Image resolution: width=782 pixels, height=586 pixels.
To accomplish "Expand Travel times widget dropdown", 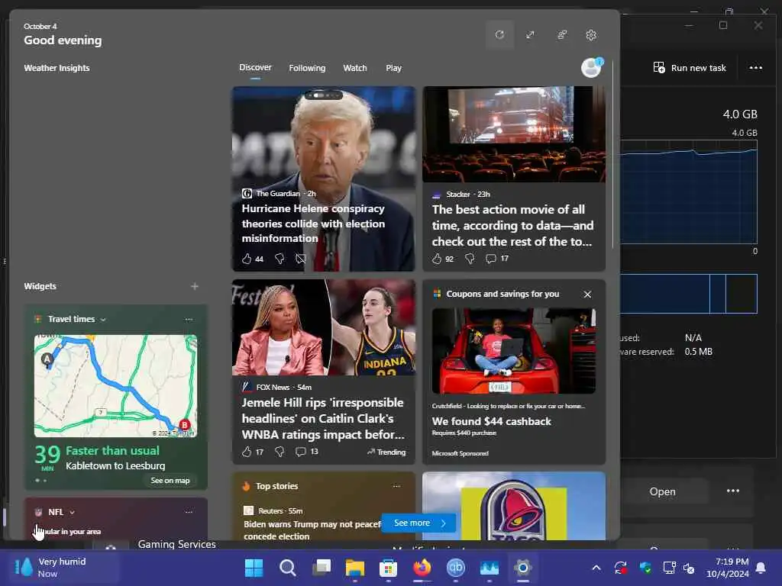I will [x=103, y=320].
